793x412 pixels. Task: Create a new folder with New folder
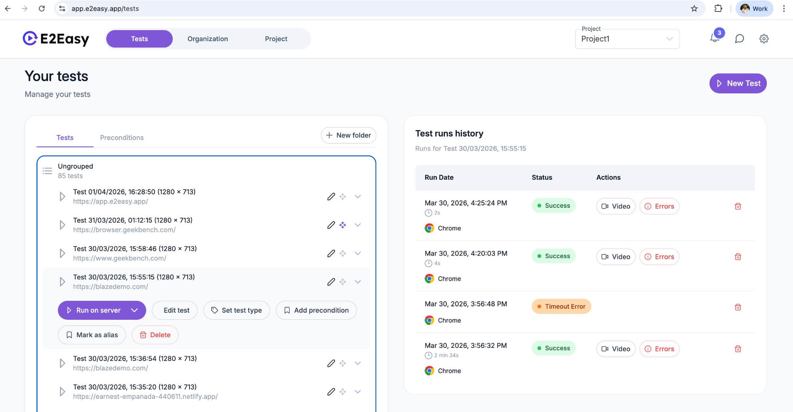[x=348, y=135]
